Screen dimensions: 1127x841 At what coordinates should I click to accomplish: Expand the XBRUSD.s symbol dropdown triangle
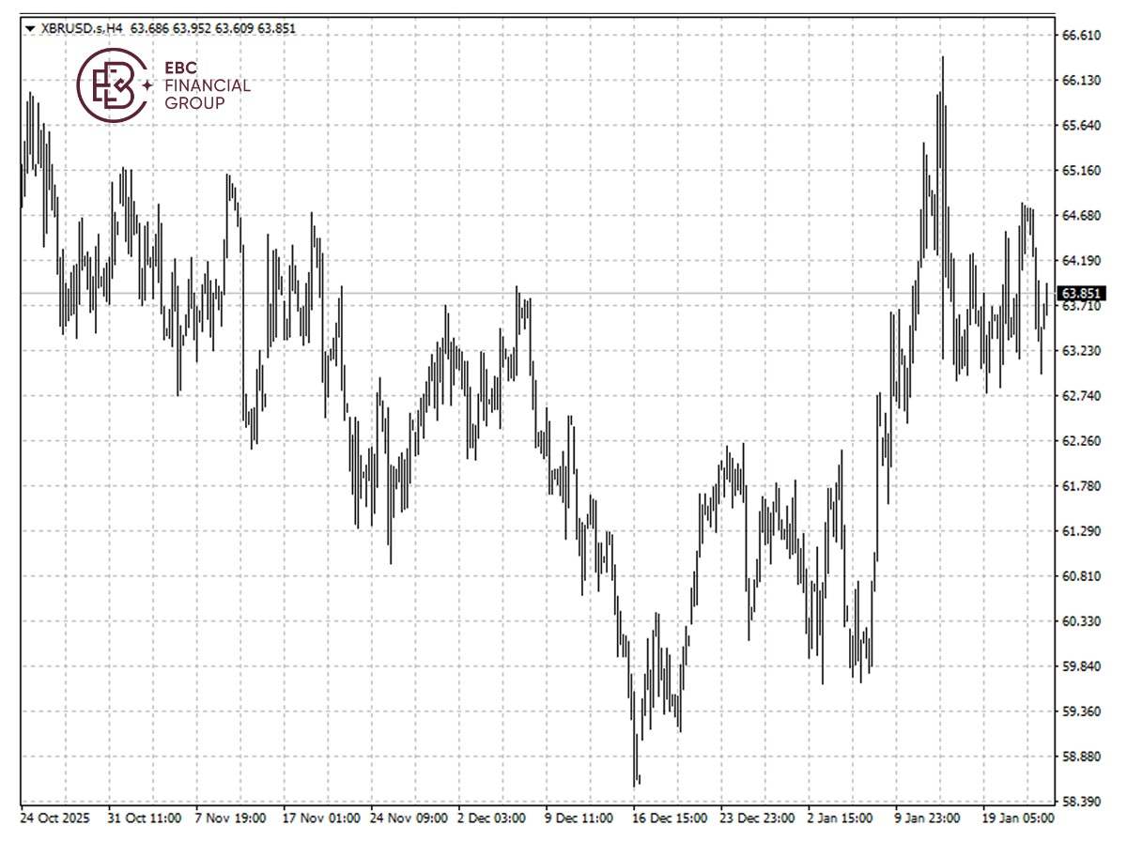(31, 28)
